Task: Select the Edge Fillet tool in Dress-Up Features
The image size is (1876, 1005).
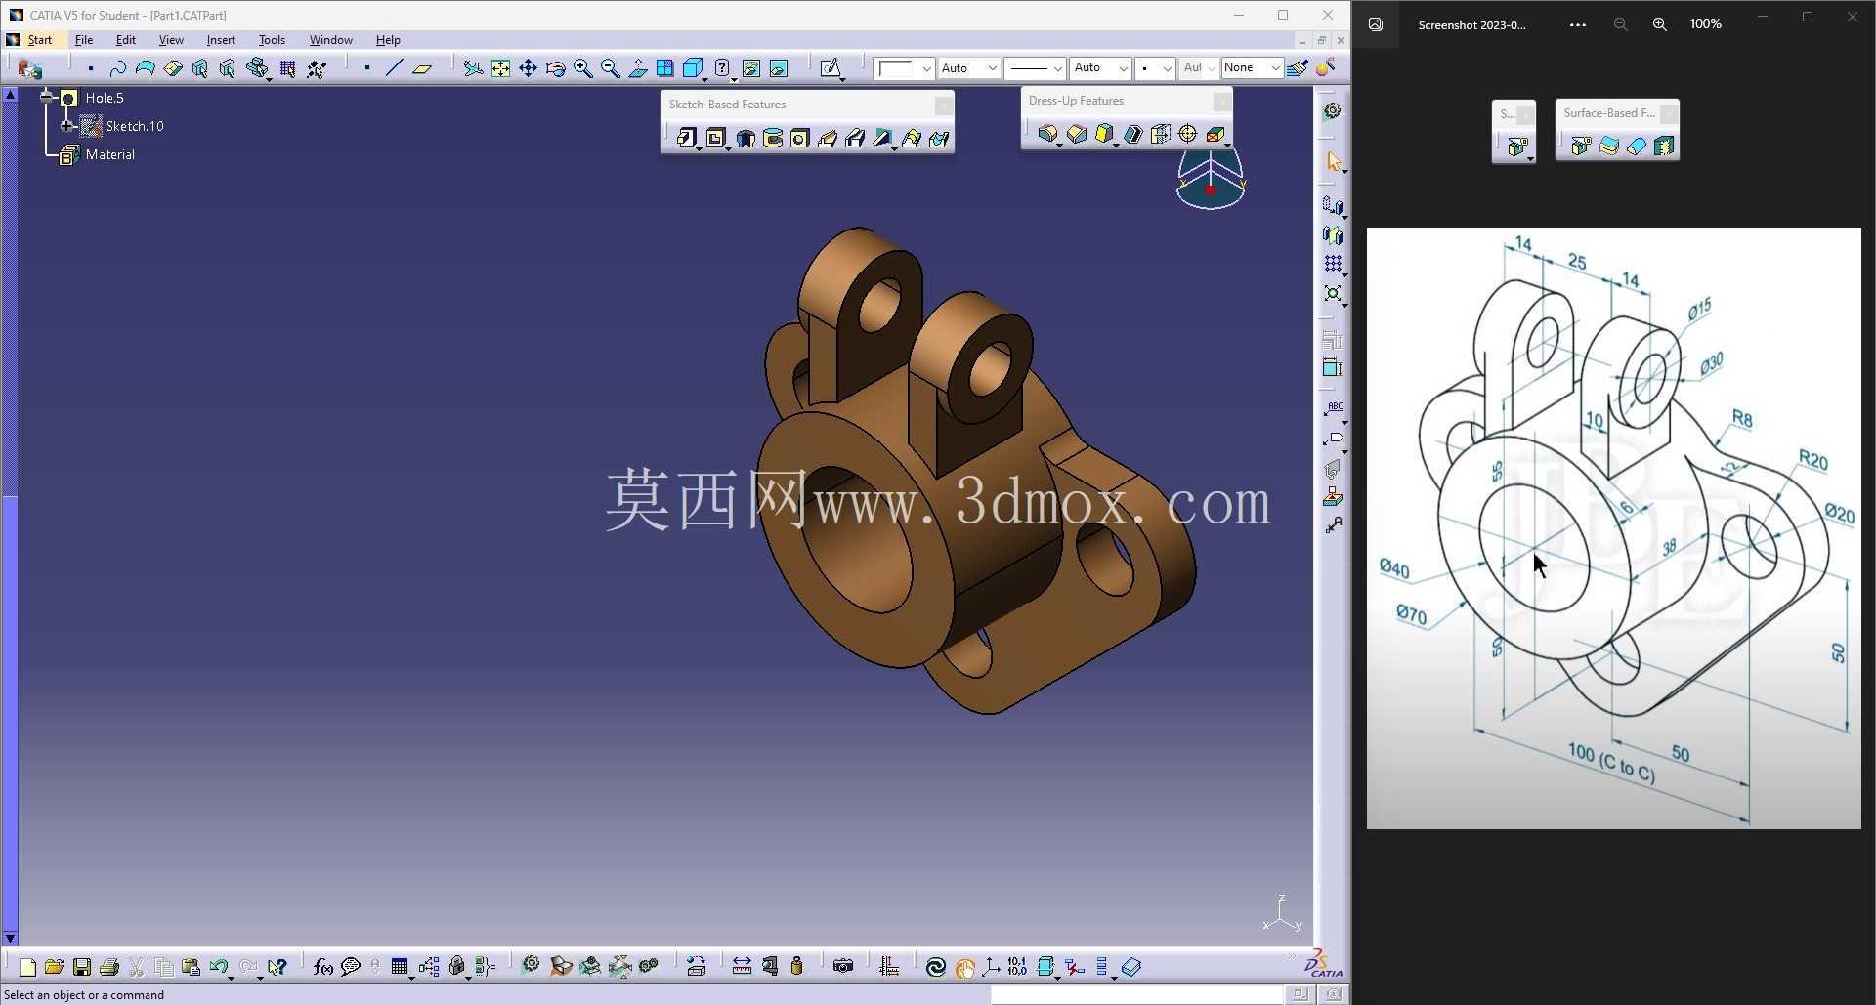Action: tap(1047, 134)
